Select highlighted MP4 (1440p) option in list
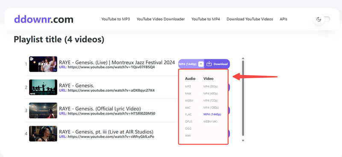 pos(212,114)
